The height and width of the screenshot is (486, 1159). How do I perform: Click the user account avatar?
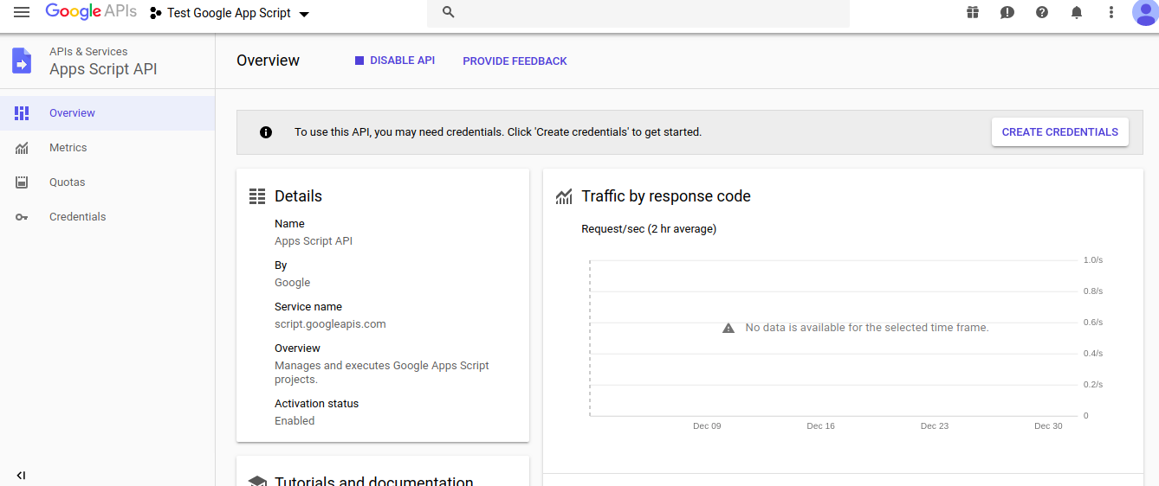point(1145,12)
